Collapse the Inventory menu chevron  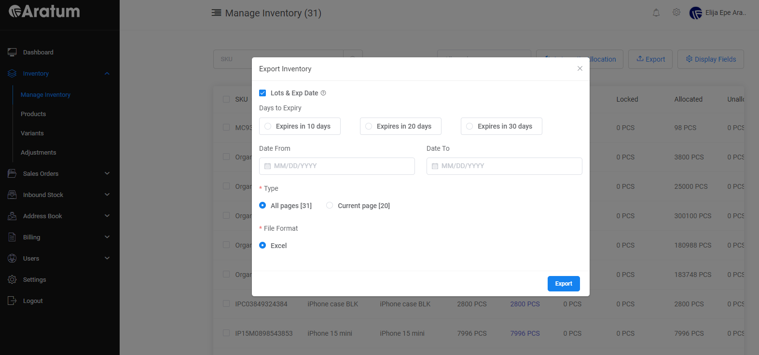pos(107,74)
